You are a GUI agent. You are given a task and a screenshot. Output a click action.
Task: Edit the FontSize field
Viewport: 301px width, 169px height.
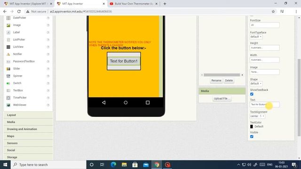tap(264, 25)
